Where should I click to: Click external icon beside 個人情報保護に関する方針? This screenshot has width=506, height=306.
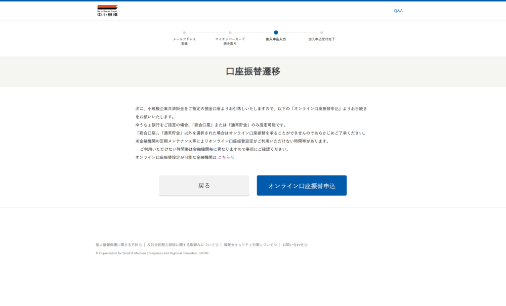click(141, 245)
